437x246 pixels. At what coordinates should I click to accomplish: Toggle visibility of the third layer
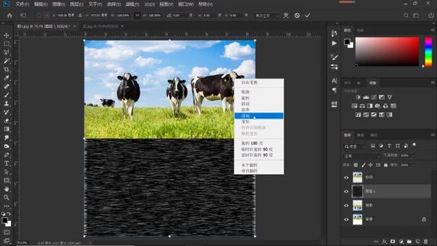pos(346,206)
